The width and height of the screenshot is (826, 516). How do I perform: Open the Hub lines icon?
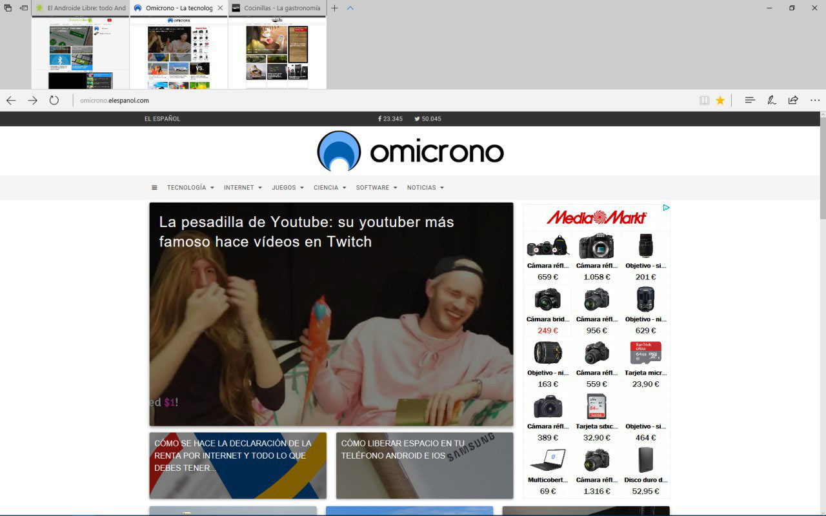point(750,100)
